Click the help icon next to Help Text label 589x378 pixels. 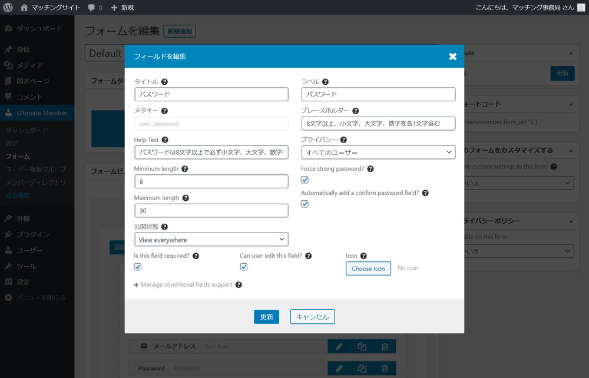click(x=165, y=140)
